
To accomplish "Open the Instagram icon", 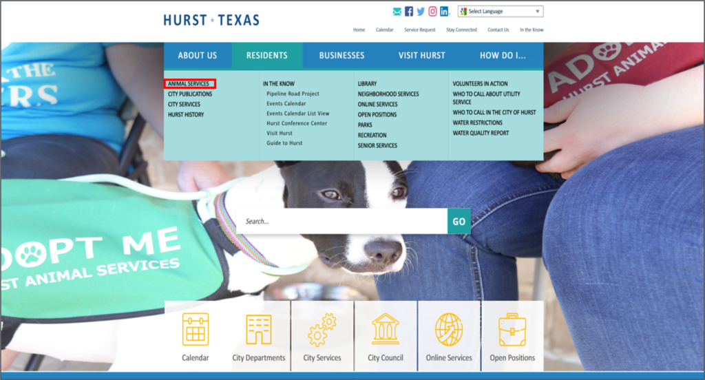I will pos(432,11).
